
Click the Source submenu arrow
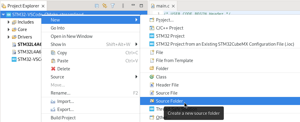[136, 77]
